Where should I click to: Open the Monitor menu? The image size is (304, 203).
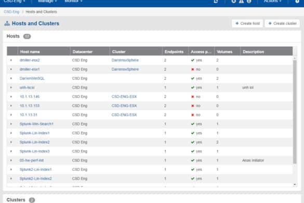[x=73, y=1]
